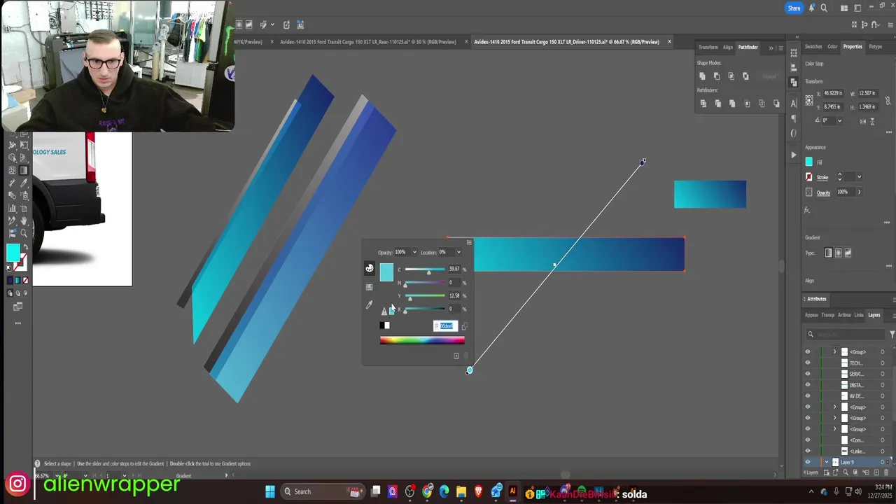Toggle visibility of SERVI... layer row
The width and height of the screenshot is (896, 504).
point(808,374)
